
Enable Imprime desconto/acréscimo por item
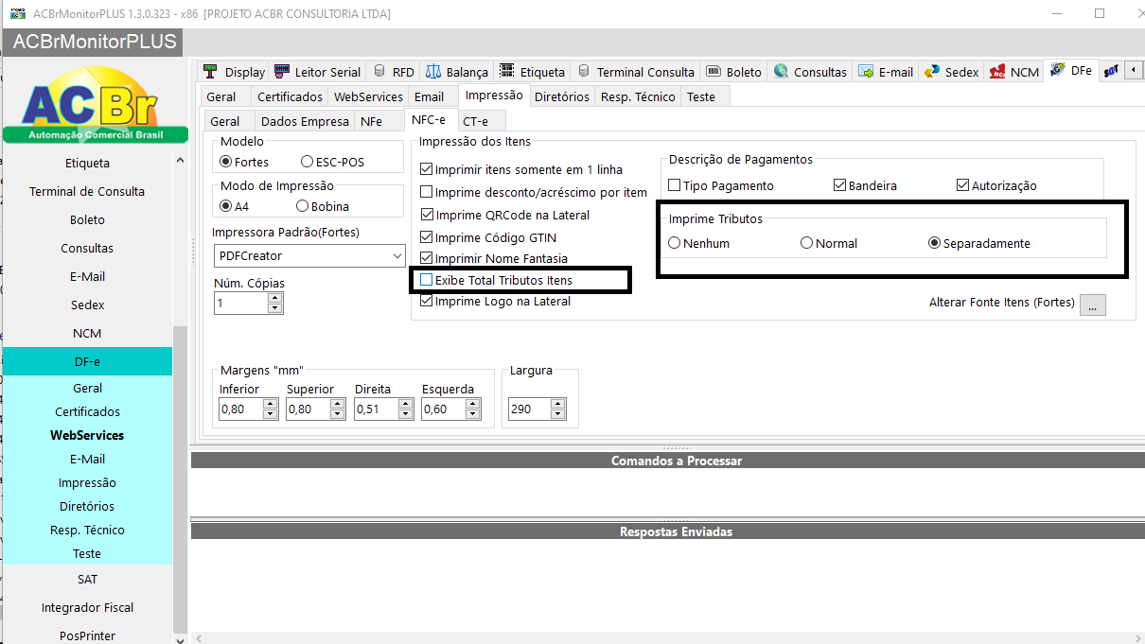tap(426, 192)
